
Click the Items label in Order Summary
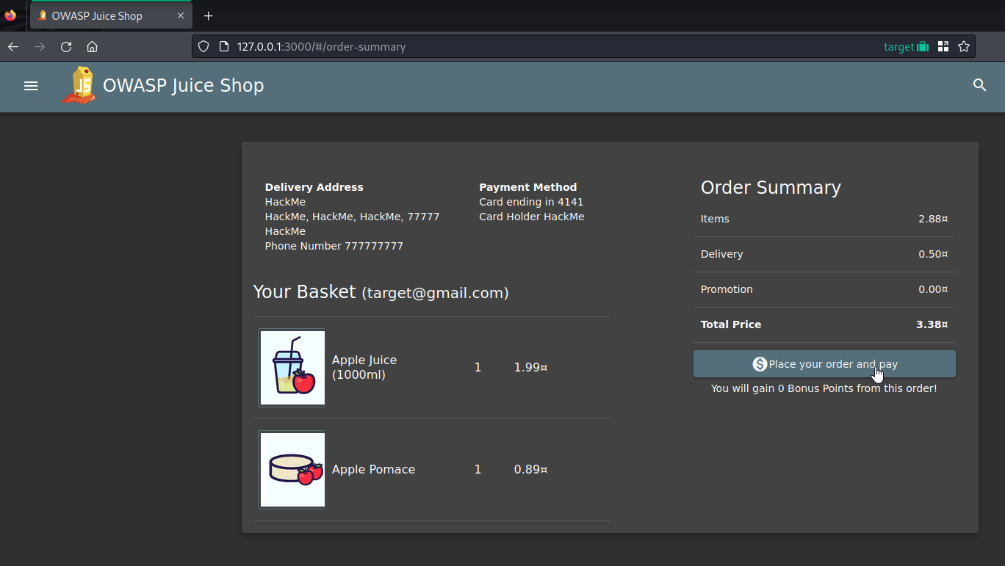click(x=715, y=219)
